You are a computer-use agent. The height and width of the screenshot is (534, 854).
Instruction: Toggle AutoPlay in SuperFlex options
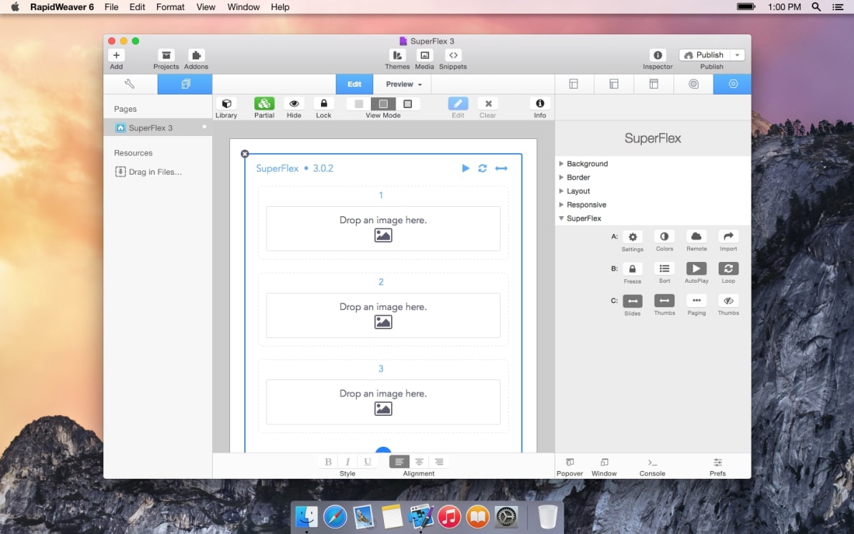tap(696, 269)
